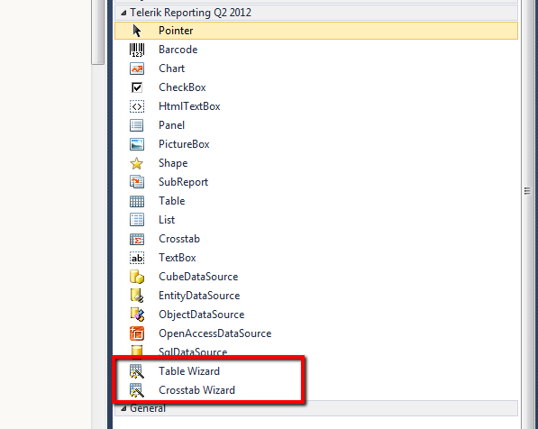Select the Pointer arrow icon
This screenshot has height=429, width=538.
tap(137, 31)
